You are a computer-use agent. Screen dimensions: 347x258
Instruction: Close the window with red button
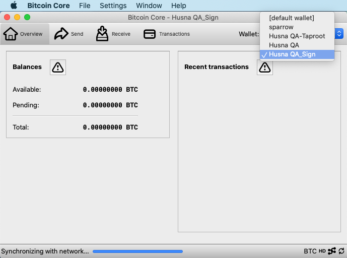coord(7,17)
